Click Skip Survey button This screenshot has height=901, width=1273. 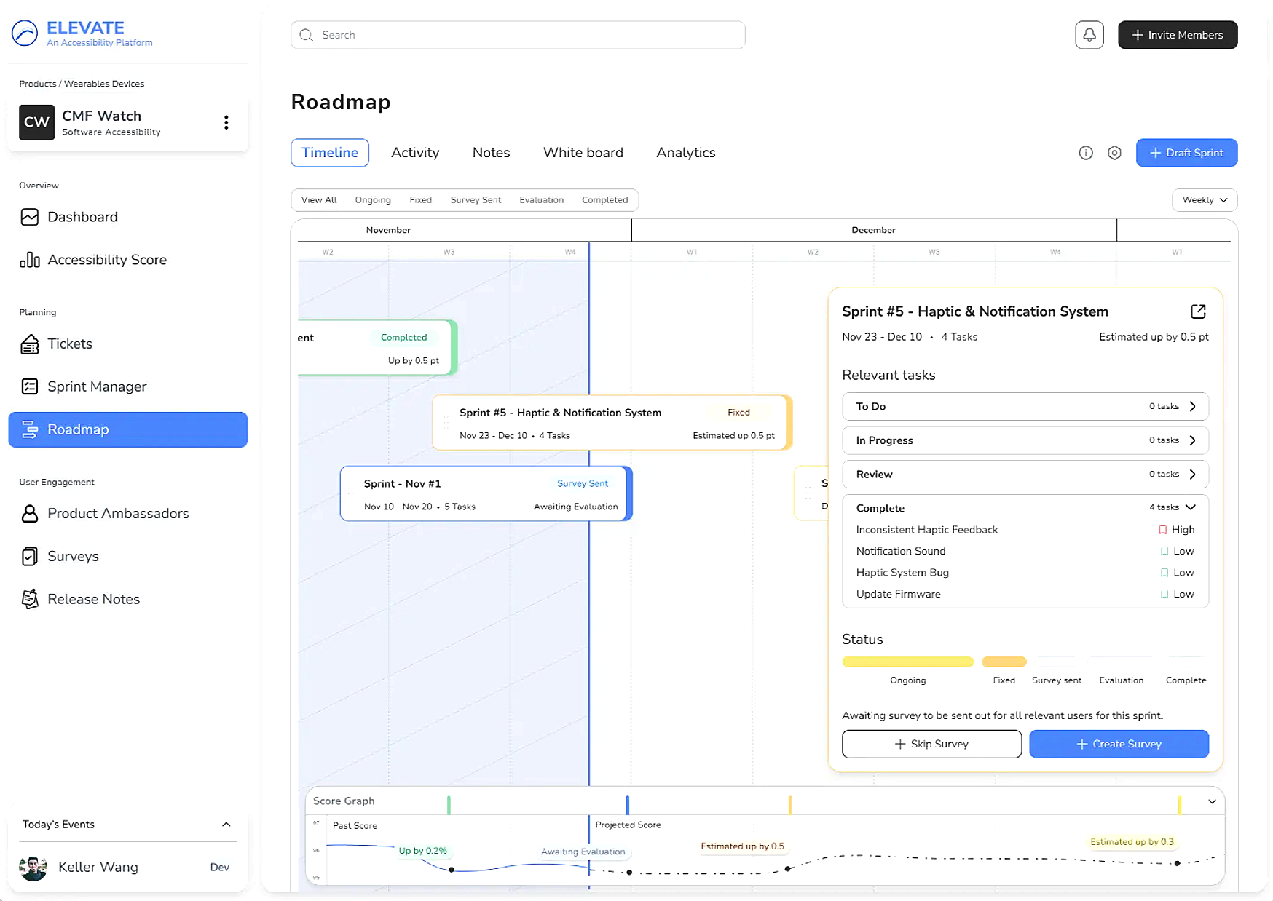[x=931, y=744]
